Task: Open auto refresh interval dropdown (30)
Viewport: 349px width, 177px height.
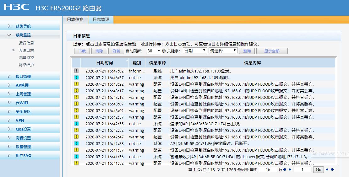Action: (x=154, y=51)
